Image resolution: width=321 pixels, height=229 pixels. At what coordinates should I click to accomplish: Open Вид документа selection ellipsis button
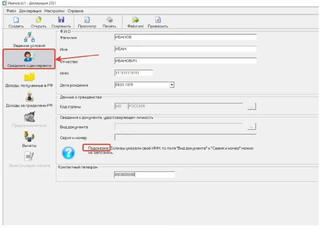252,127
